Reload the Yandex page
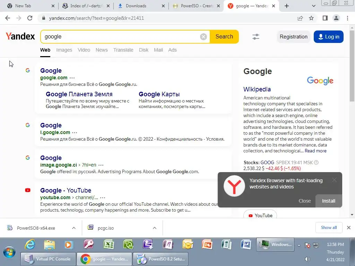 (x=30, y=18)
